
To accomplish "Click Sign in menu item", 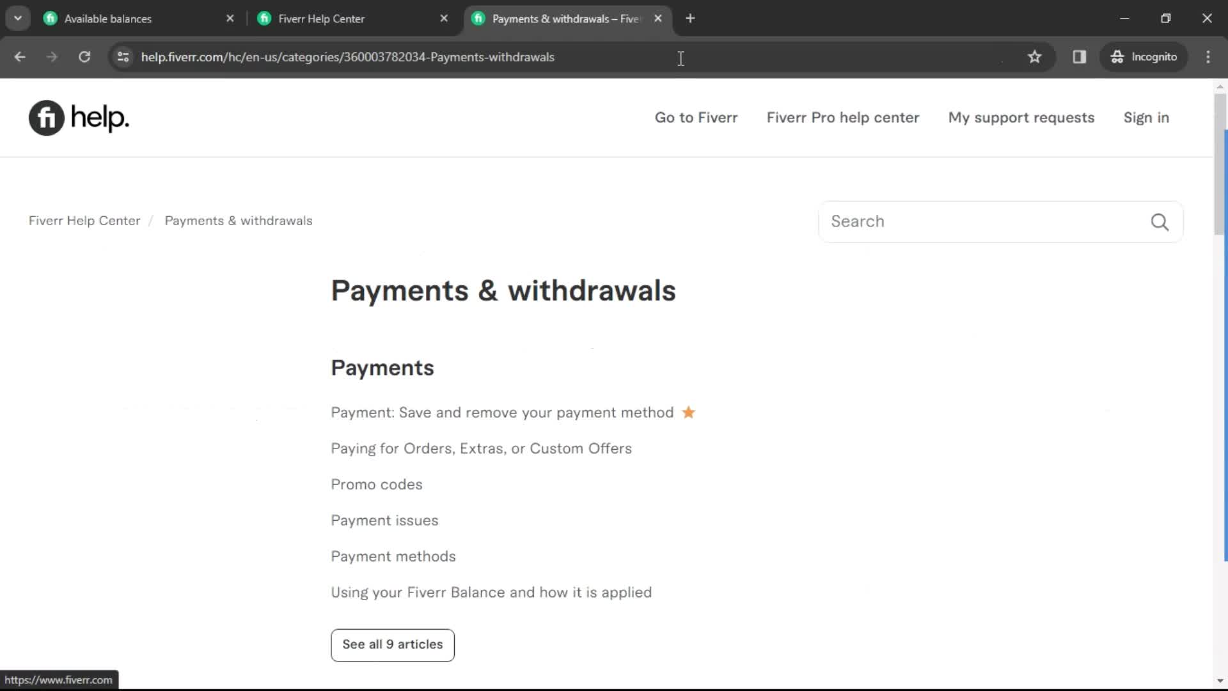I will [1147, 117].
